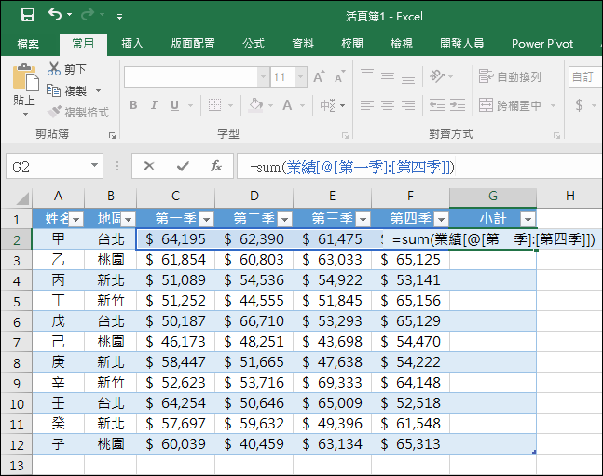603x476 pixels.
Task: Click the Undo arrow icon
Action: pyautogui.click(x=55, y=15)
